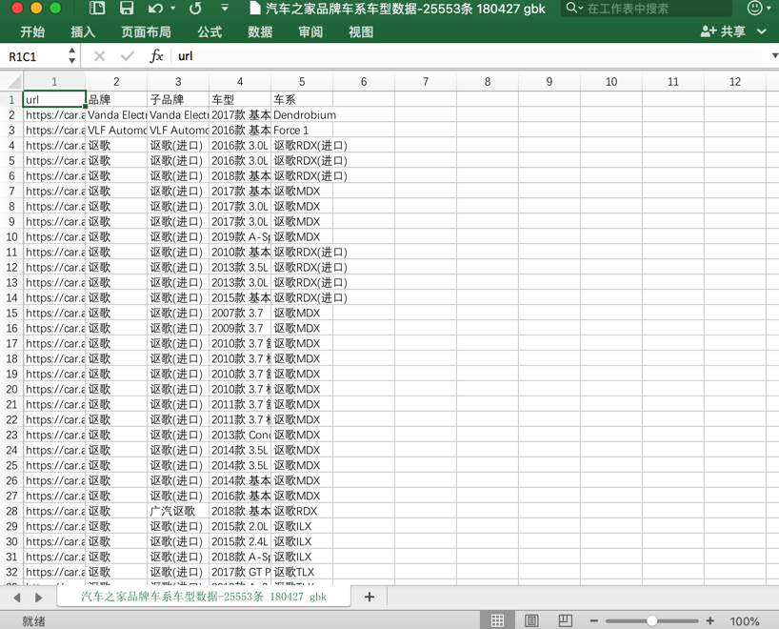Select column header 12
The width and height of the screenshot is (779, 629).
pos(735,82)
